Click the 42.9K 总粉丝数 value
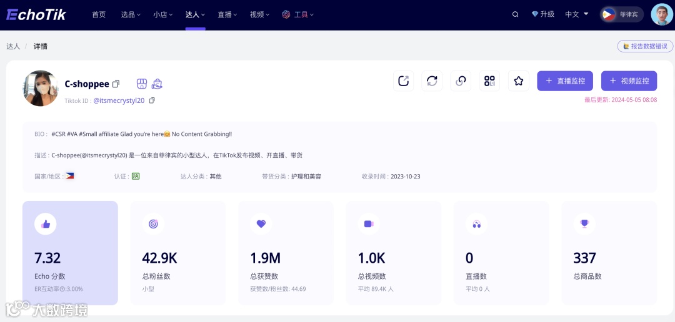This screenshot has width=675, height=322. (160, 258)
